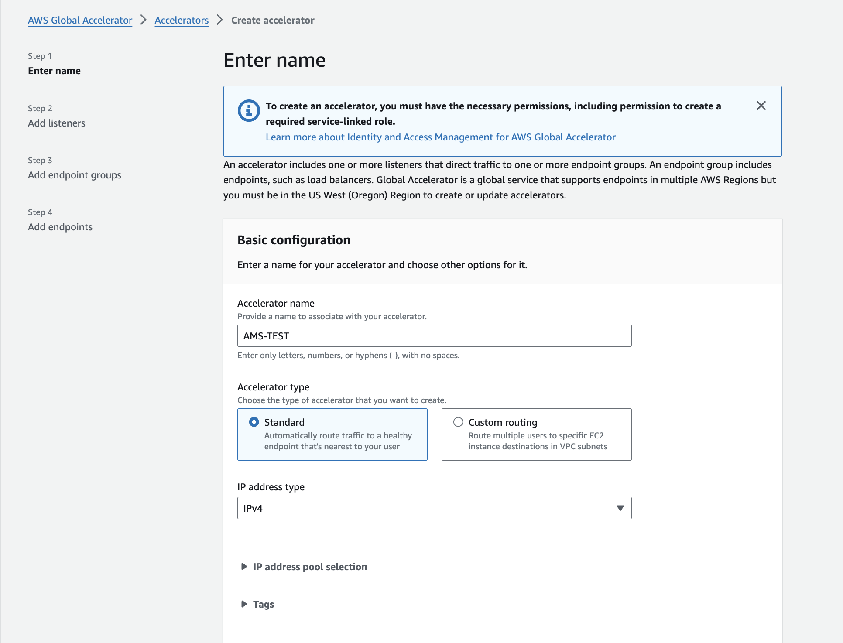Click the 'Enter only letters, numbers, or hyphens' hint
This screenshot has width=843, height=643.
(348, 355)
